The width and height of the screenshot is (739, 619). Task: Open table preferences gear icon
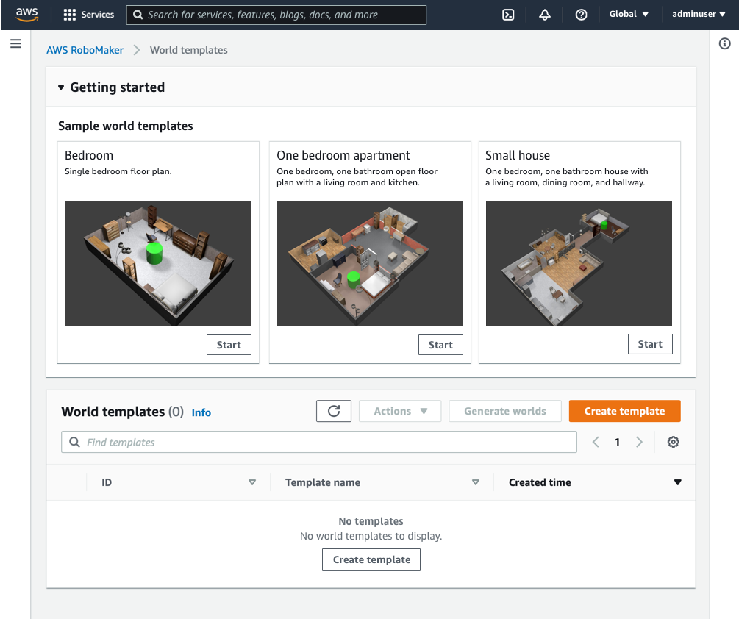coord(673,442)
